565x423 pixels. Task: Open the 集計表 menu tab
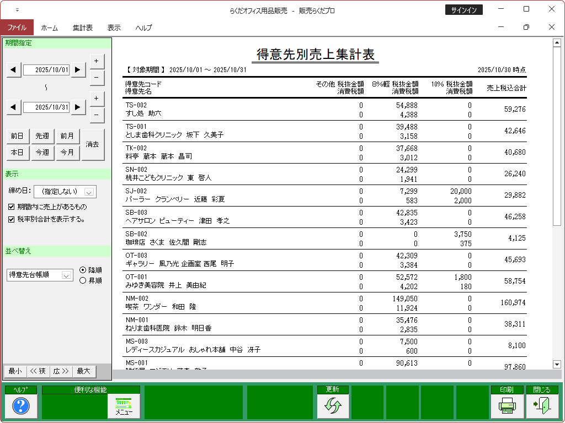82,28
